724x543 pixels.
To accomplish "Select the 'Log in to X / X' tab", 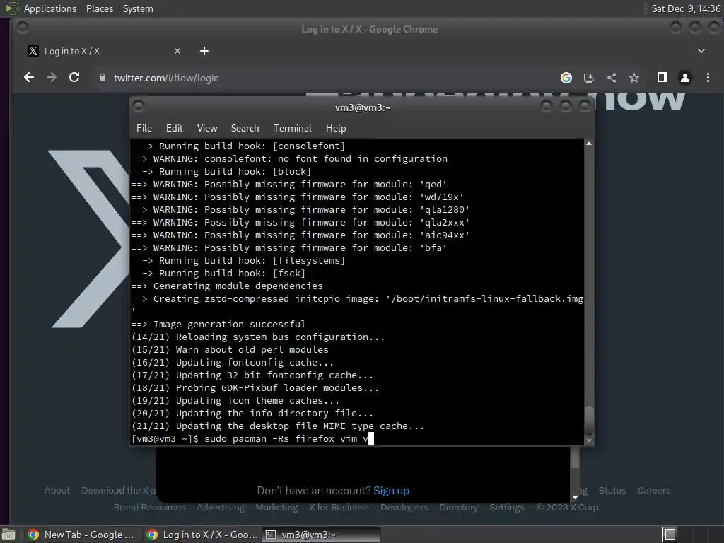I will 105,51.
